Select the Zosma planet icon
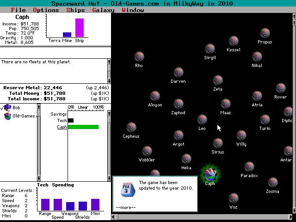Viewport: 296px width, 222px height. click(273, 182)
